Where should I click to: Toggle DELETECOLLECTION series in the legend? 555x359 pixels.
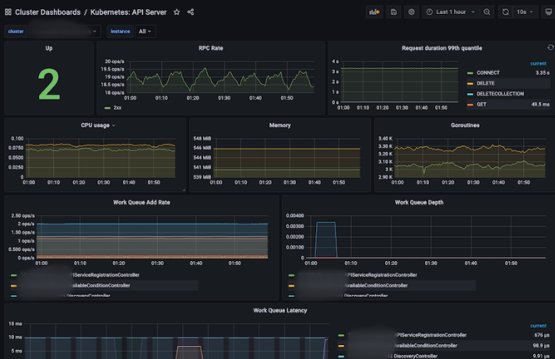[x=501, y=94]
